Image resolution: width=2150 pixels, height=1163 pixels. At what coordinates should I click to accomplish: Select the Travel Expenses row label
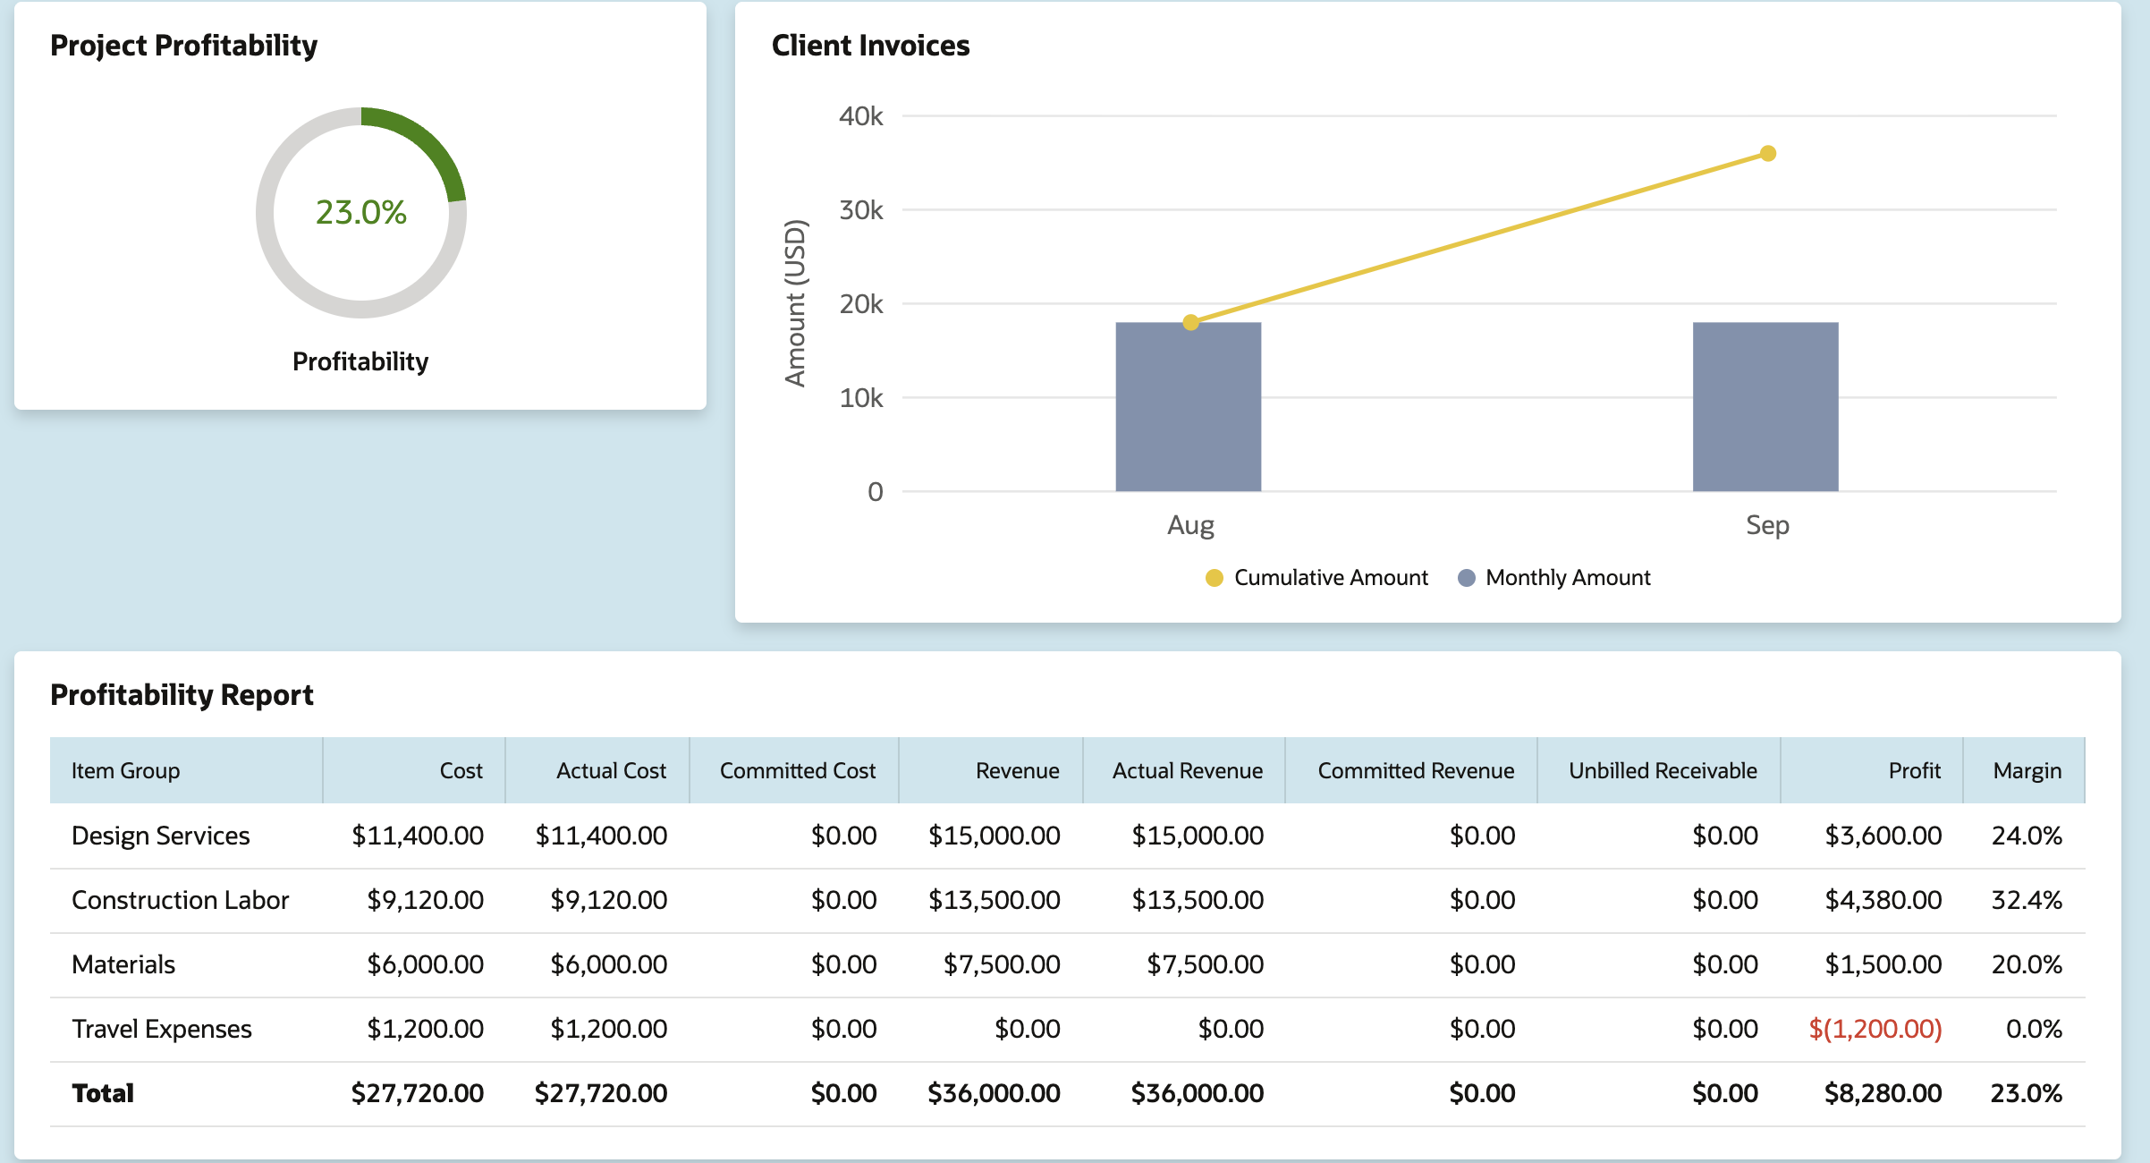pyautogui.click(x=162, y=1029)
